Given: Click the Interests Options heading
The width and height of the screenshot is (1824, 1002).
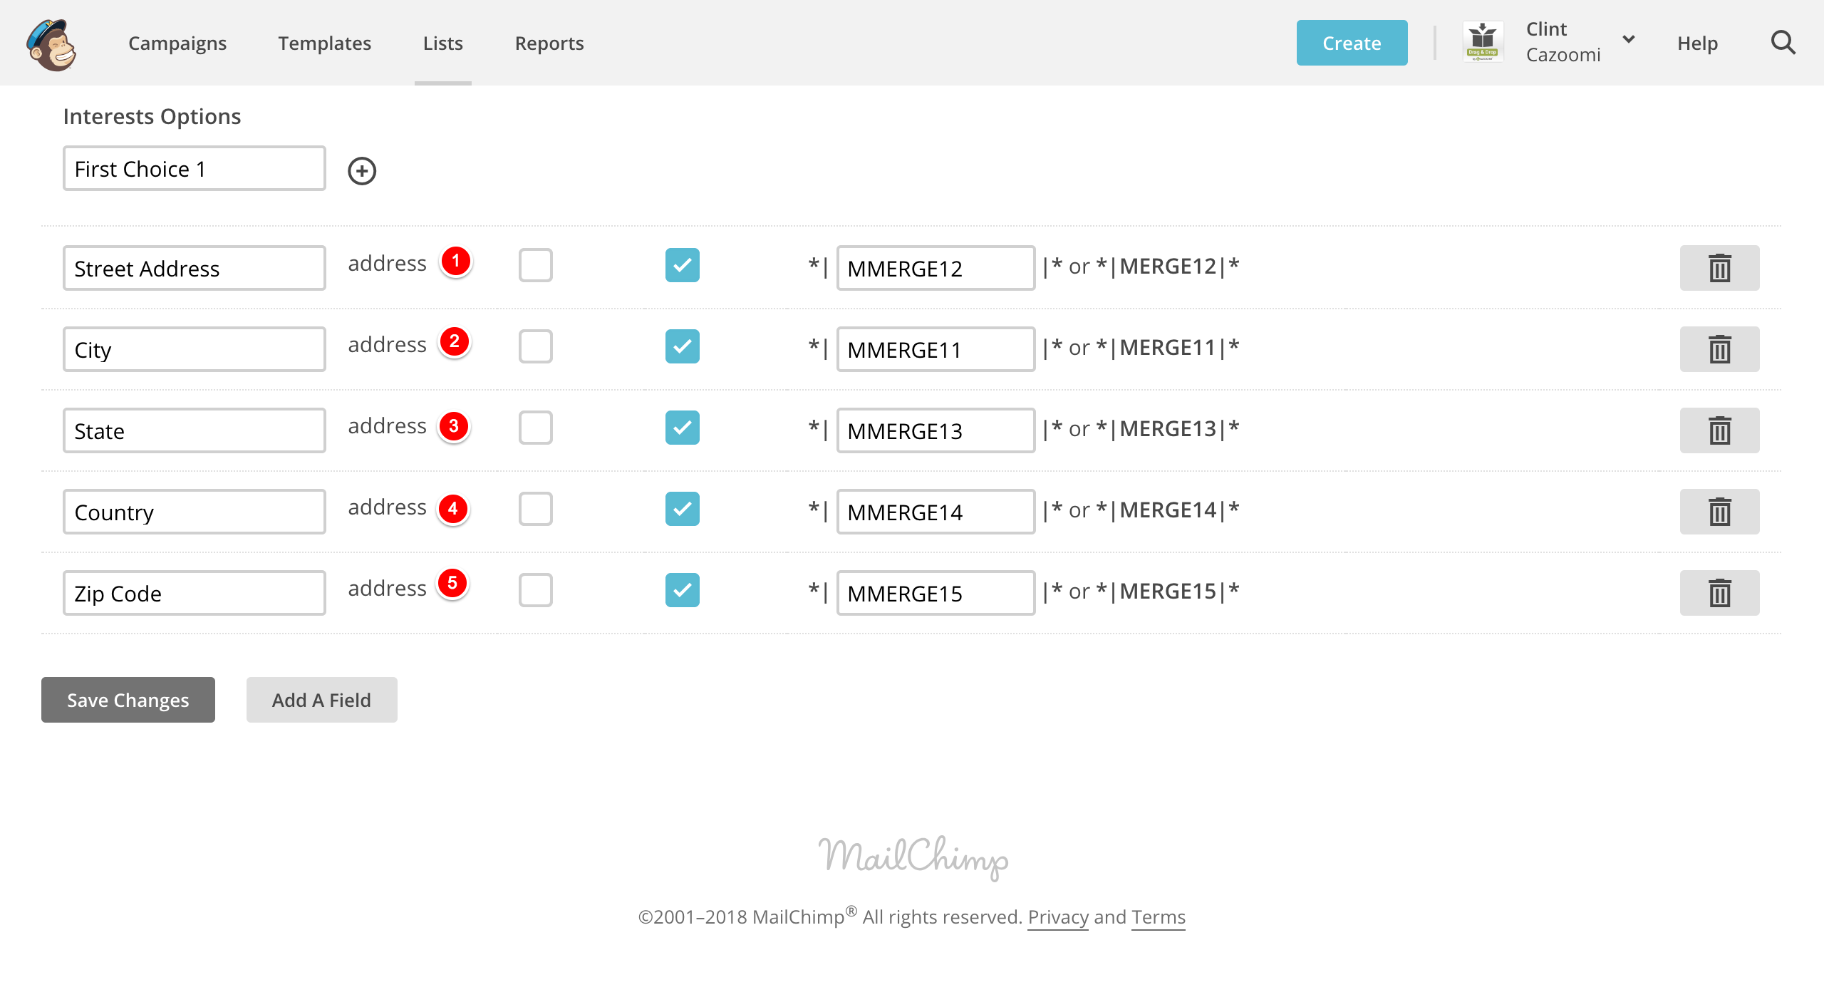Looking at the screenshot, I should coord(152,116).
